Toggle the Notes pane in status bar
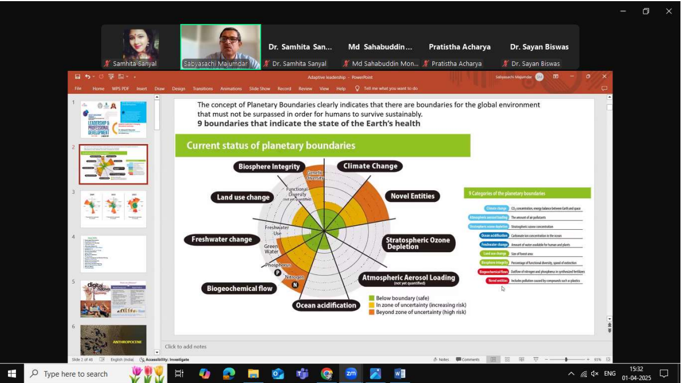Screen dimensions: 681x383 441,360
